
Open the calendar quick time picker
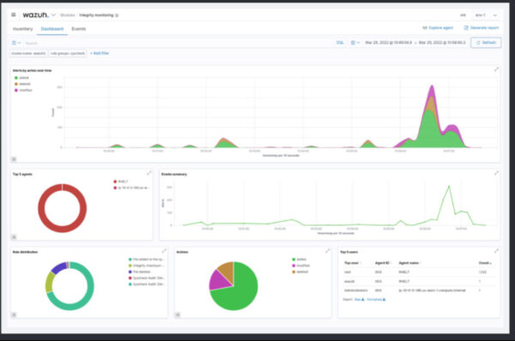[x=355, y=43]
